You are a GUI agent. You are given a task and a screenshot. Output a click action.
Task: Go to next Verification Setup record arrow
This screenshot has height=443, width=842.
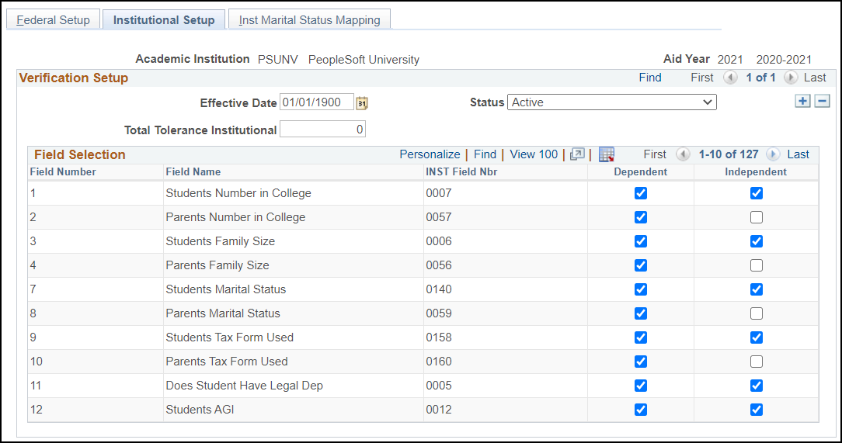[791, 78]
